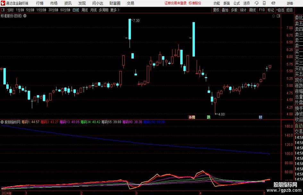Image resolution: width=303 pixels, height=195 pixels.
Task: Click the 股朋指标网 indicator name
Action: coord(13,122)
